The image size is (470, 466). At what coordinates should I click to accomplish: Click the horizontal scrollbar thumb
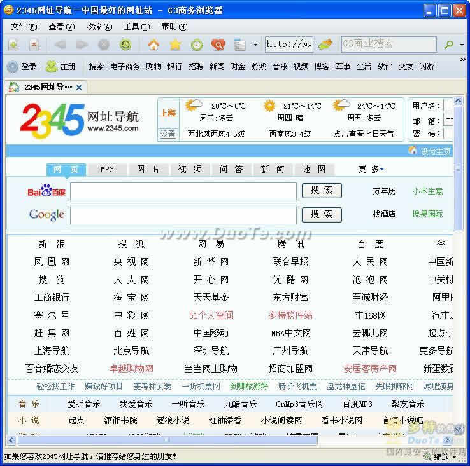click(167, 441)
